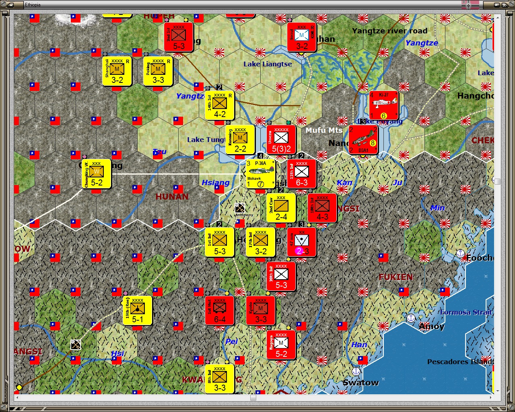
Task: Click the flag icon in title bar
Action: click(470, 5)
